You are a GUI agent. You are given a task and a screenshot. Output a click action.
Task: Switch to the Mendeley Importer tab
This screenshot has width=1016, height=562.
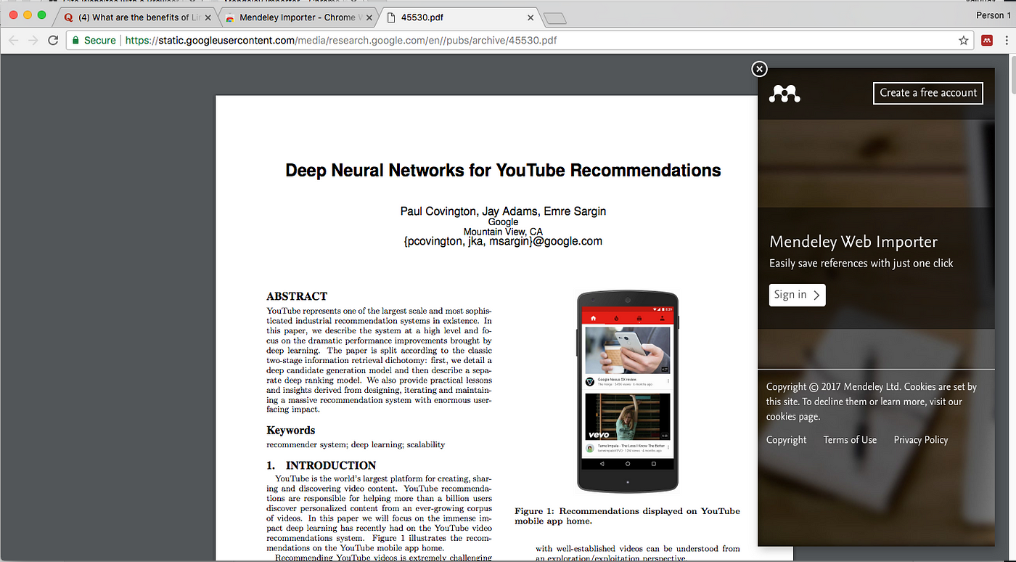298,17
